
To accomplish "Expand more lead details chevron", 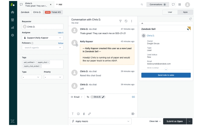I will [x=166, y=70].
